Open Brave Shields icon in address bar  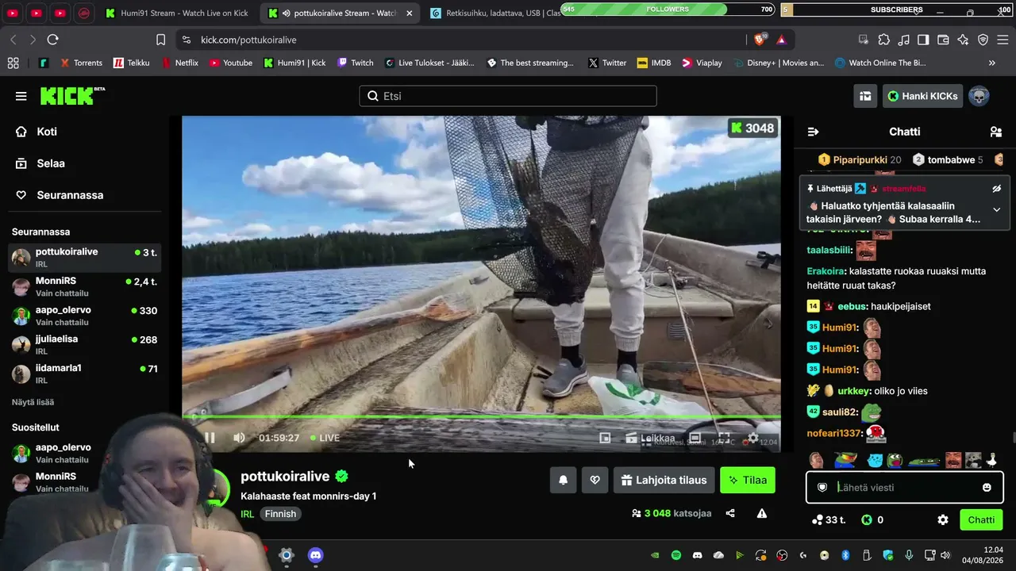760,40
